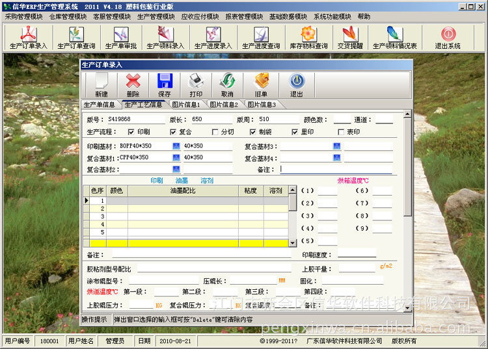Select row 1 in ink table
This screenshot has height=349, width=488.
(x=186, y=201)
